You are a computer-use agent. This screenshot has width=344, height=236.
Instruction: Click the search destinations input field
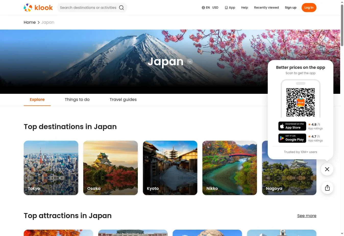pyautogui.click(x=88, y=8)
